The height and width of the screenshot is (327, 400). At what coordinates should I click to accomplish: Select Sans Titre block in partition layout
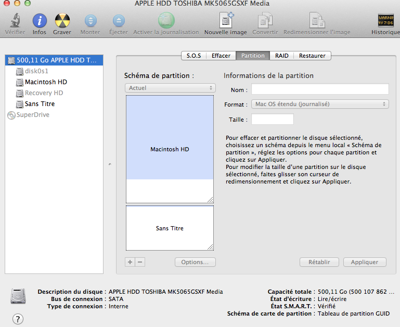170,228
